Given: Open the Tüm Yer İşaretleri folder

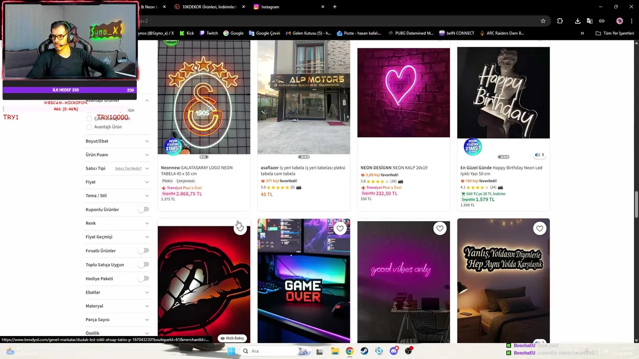Looking at the screenshot, I should 615,33.
